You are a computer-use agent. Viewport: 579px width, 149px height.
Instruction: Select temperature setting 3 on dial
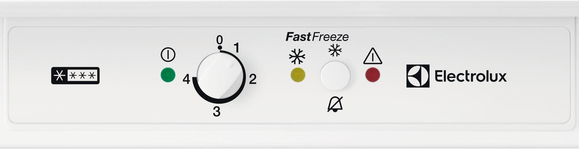(x=216, y=112)
